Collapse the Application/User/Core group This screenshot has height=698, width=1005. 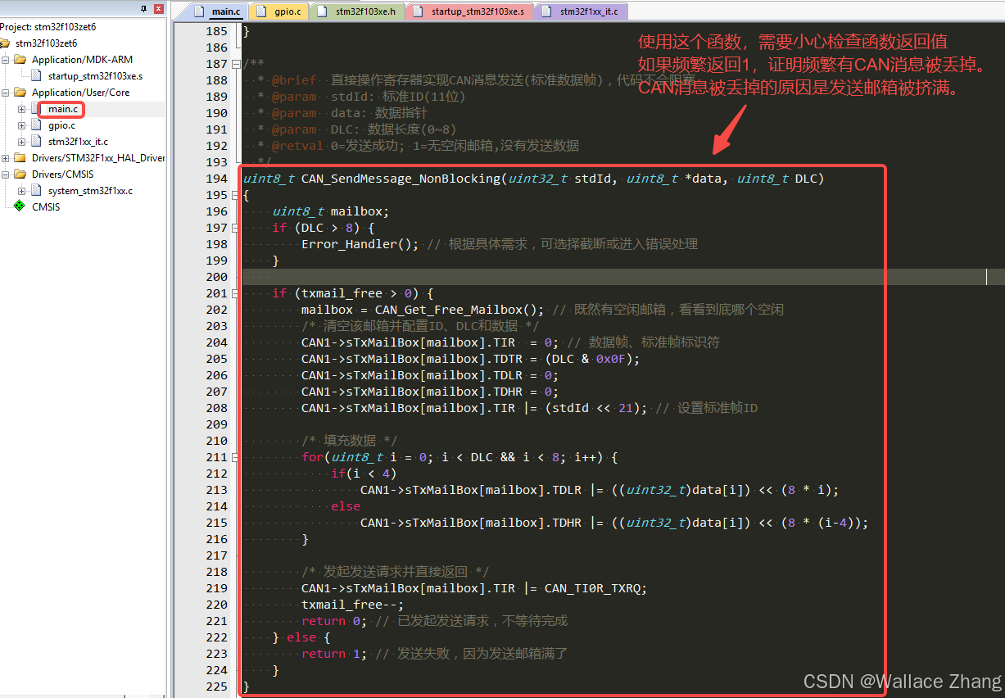tap(6, 93)
